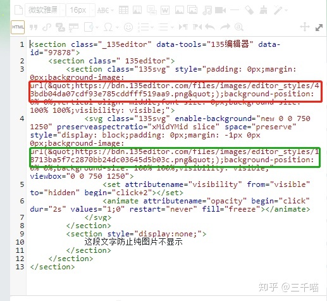Click the closing </svg> tag on line 7

click(x=98, y=217)
